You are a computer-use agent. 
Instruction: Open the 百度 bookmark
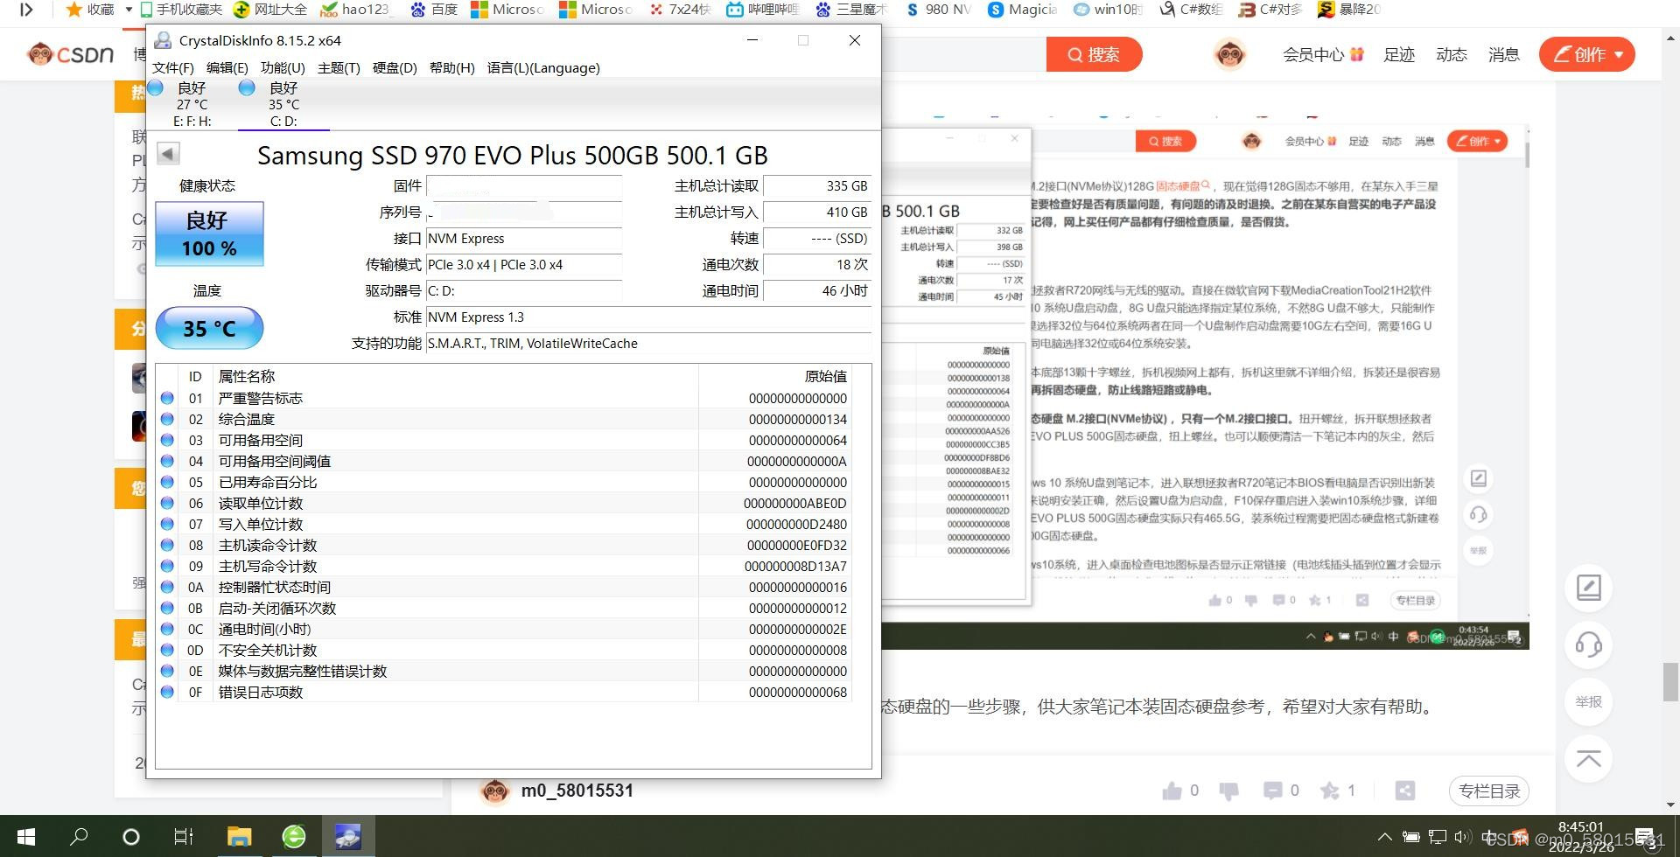tap(435, 10)
